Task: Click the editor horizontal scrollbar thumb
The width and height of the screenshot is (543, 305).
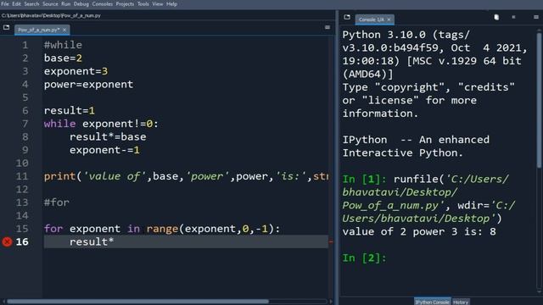Action: click(137, 302)
